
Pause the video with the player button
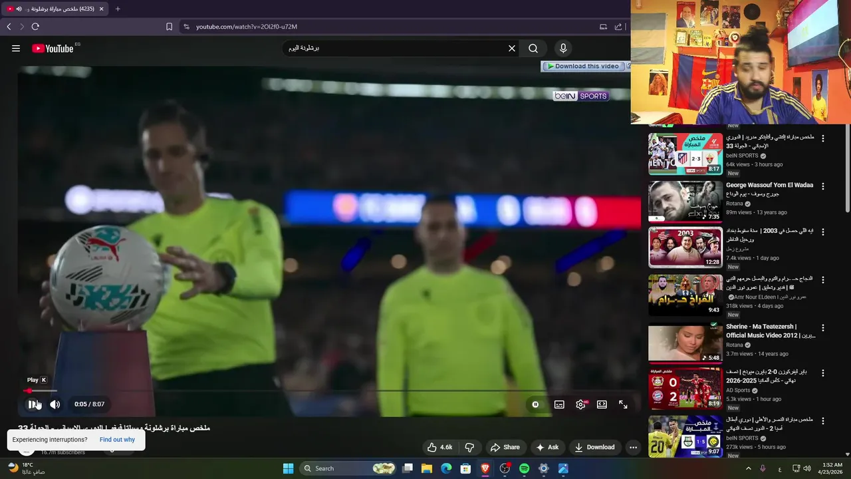point(33,404)
